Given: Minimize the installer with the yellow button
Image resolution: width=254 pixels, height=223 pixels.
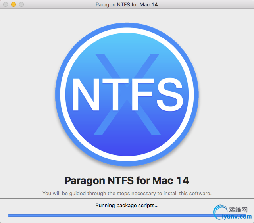Looking at the screenshot, I should point(13,4).
